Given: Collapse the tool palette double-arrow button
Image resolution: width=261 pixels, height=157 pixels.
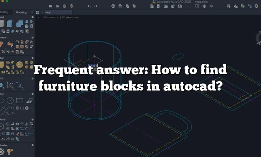Looking at the screenshot, I should pos(32,12).
